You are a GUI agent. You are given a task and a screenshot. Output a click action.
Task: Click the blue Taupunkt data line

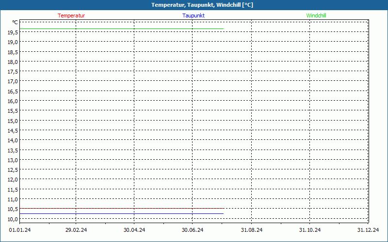click(122, 213)
